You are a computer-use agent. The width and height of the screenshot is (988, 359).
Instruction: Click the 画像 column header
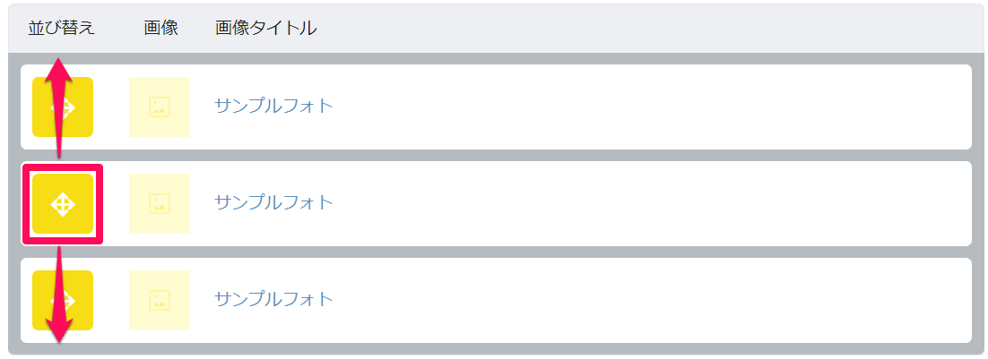[161, 29]
